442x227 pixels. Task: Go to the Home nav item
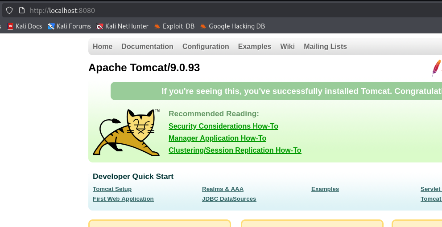click(x=103, y=46)
